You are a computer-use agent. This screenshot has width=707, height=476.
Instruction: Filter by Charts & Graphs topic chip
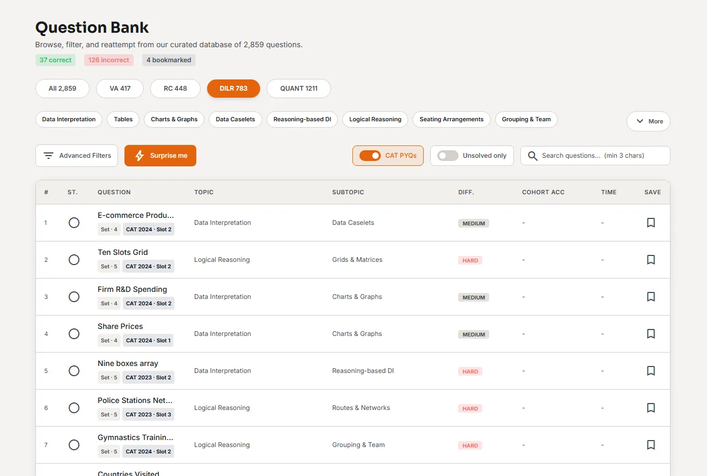(174, 119)
